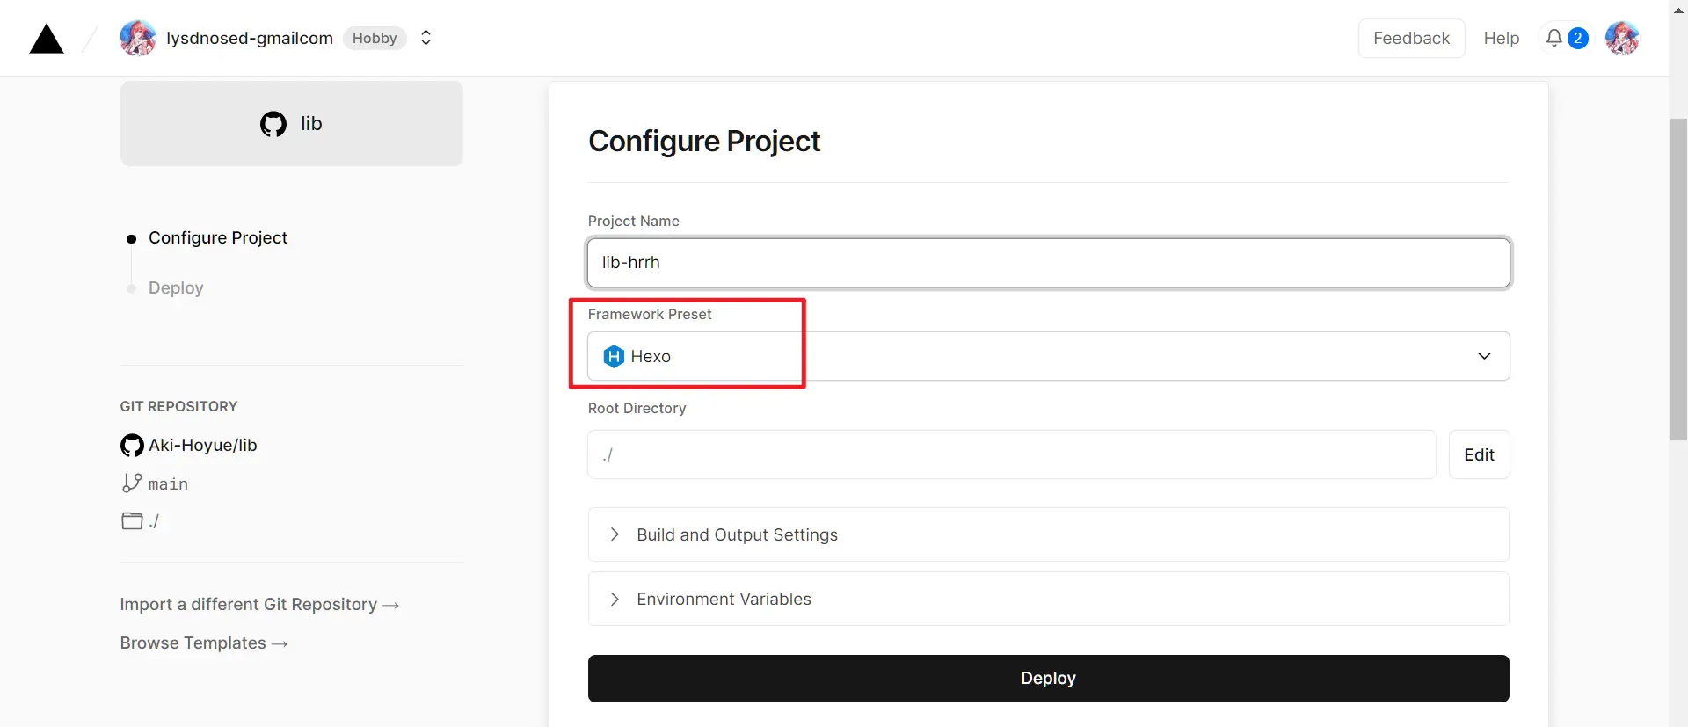Click the GitHub icon beside Aki-Hoyue/lib
The height and width of the screenshot is (727, 1688).
point(132,446)
